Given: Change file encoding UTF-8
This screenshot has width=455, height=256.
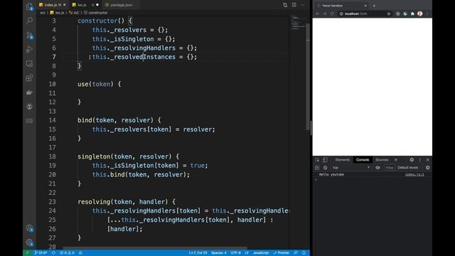Looking at the screenshot, I should 235,253.
